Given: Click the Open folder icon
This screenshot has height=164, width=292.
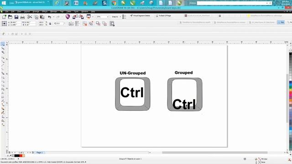Looking at the screenshot, I should coord(10,17).
